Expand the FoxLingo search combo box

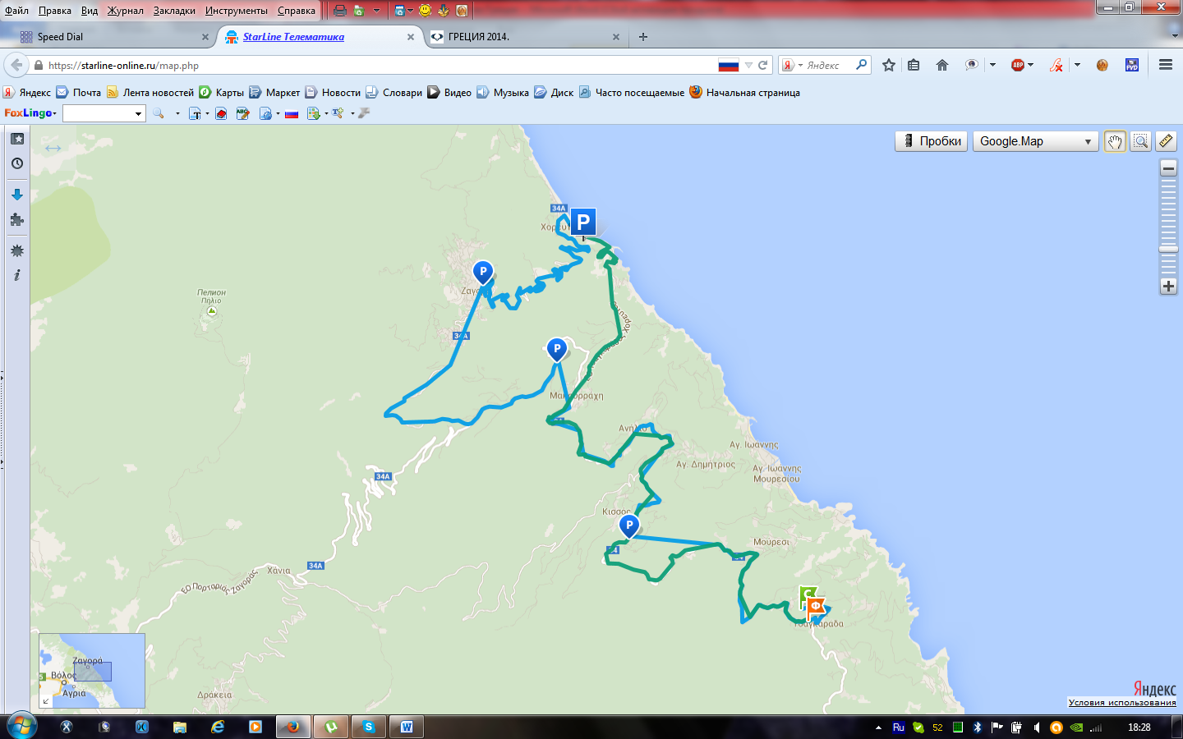coord(138,113)
